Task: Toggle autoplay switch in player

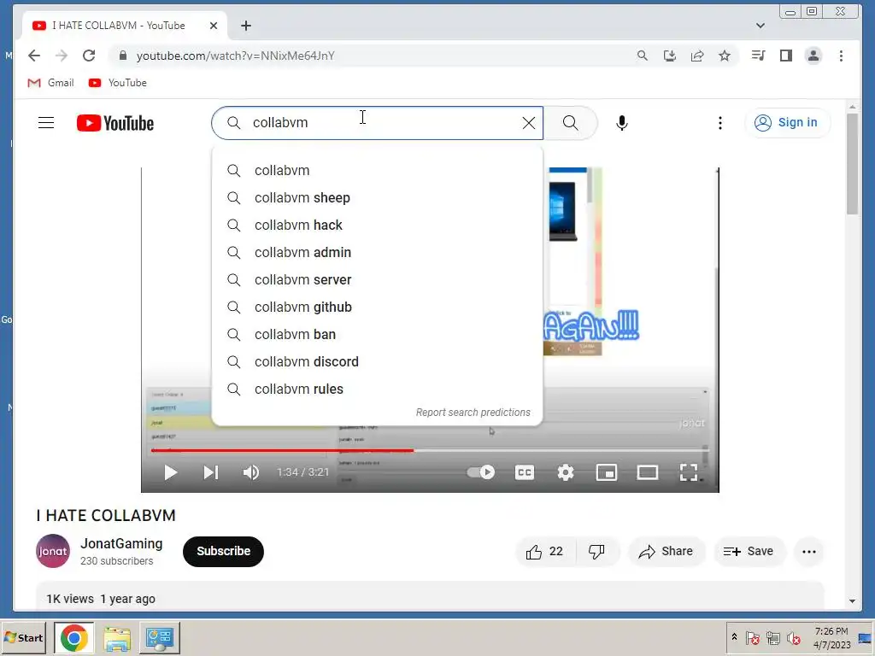Action: click(x=481, y=472)
